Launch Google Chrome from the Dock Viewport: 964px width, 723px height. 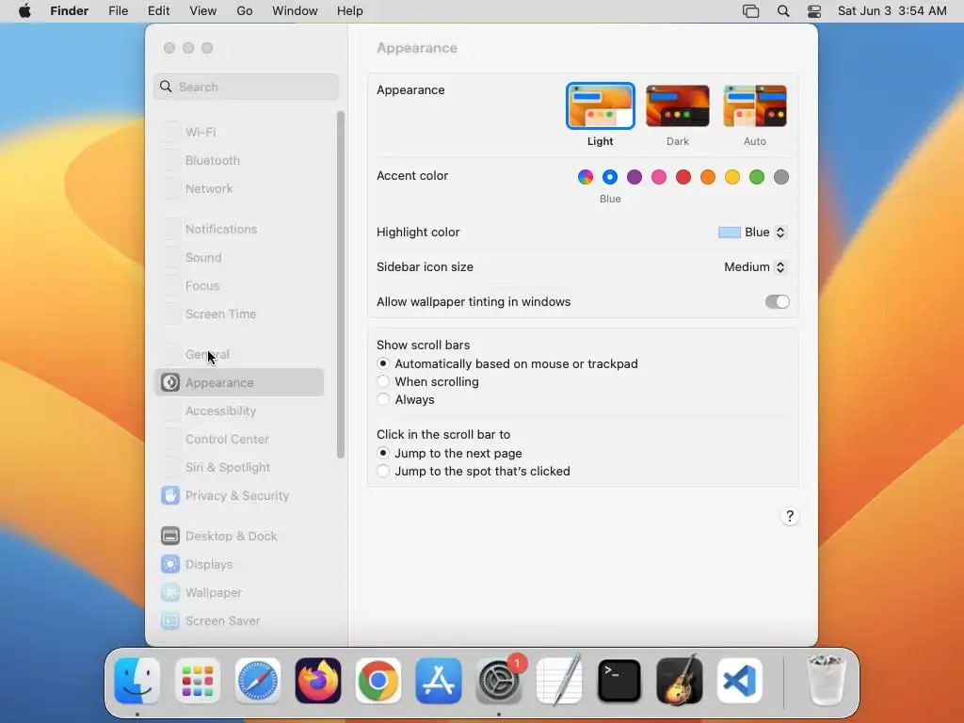point(378,681)
